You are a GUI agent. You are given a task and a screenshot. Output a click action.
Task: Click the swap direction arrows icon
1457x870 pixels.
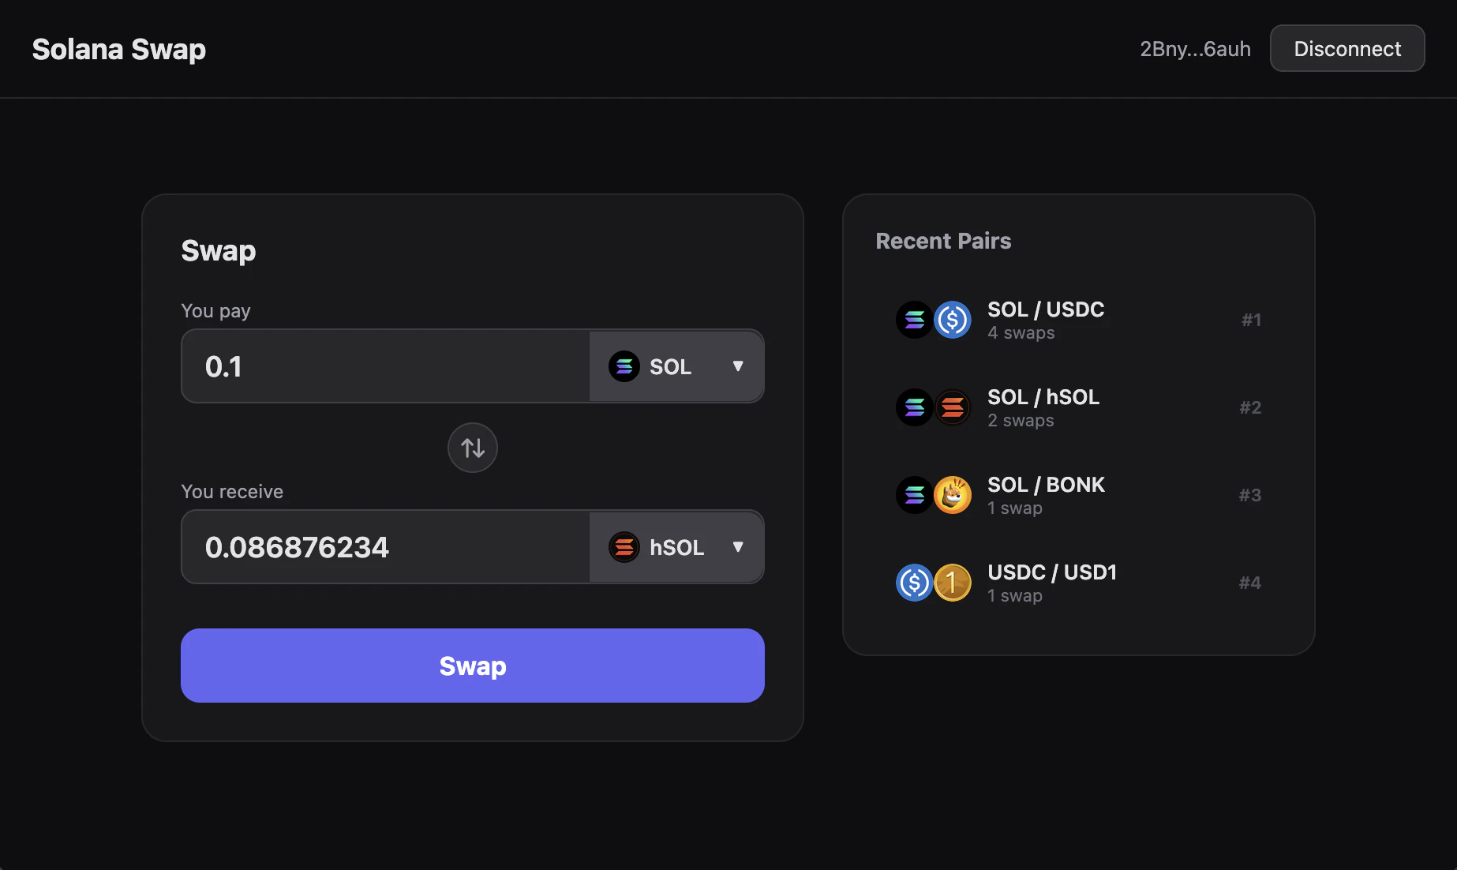472,448
